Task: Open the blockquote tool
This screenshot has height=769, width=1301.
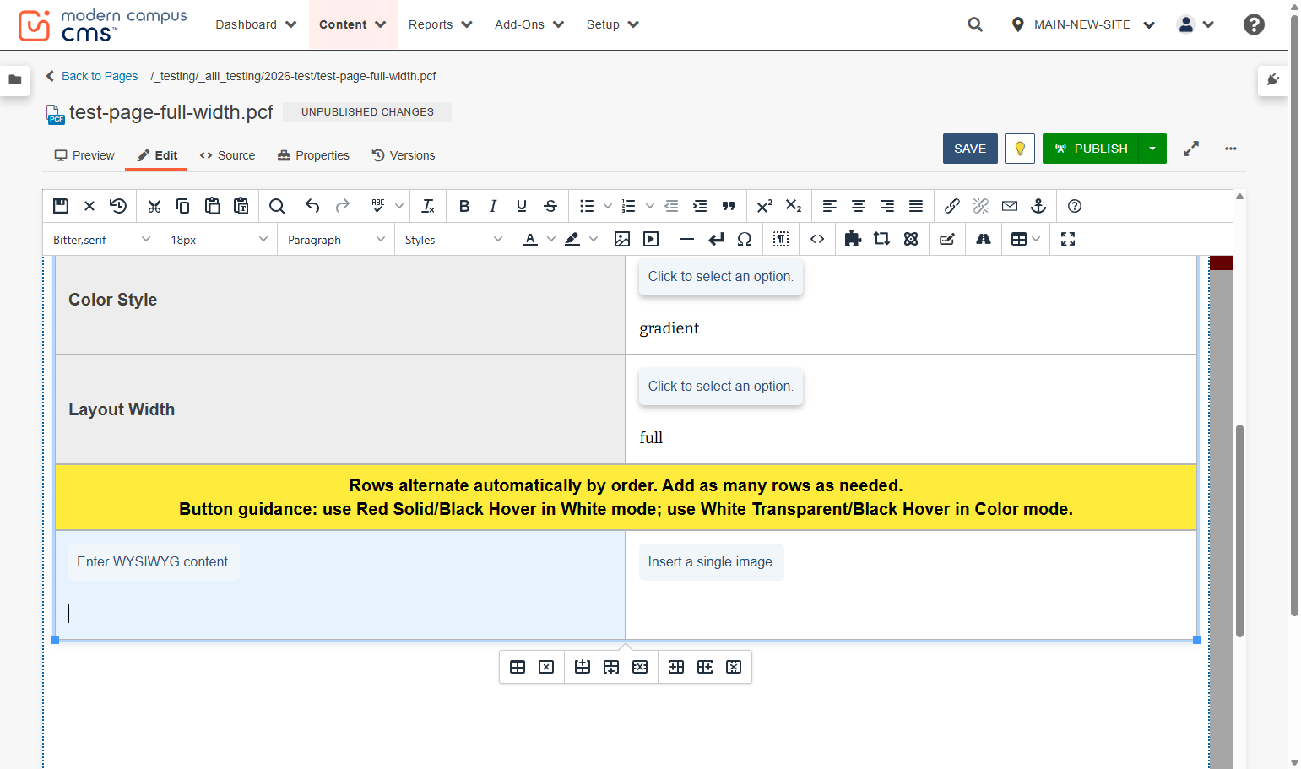Action: pyautogui.click(x=729, y=206)
